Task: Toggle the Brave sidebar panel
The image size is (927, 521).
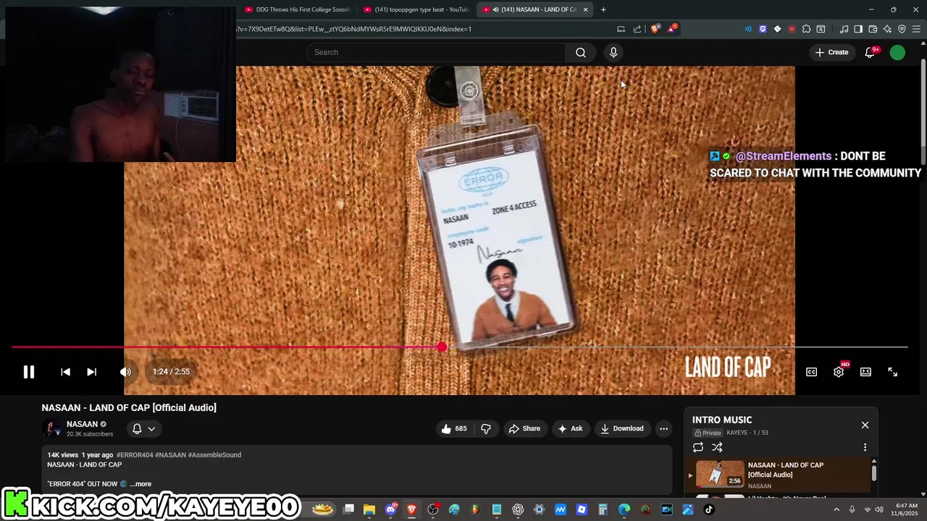Action: tap(858, 29)
